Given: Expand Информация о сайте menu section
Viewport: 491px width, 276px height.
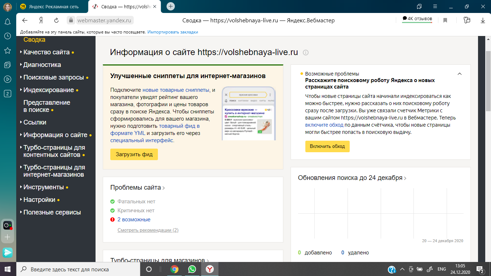Looking at the screenshot, I should tap(56, 135).
